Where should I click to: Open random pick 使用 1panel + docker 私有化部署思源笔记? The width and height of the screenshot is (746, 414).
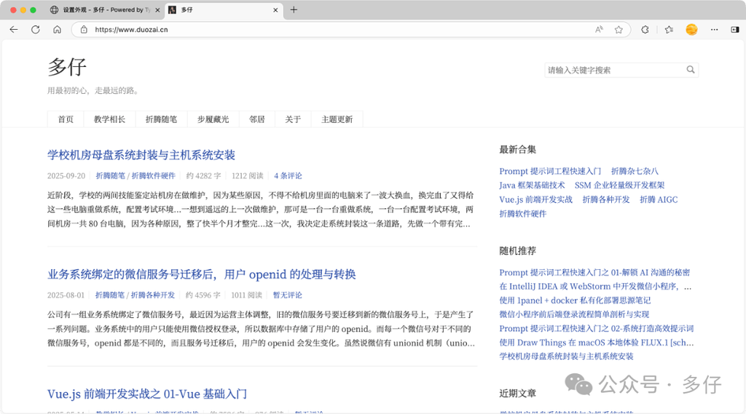pos(575,300)
